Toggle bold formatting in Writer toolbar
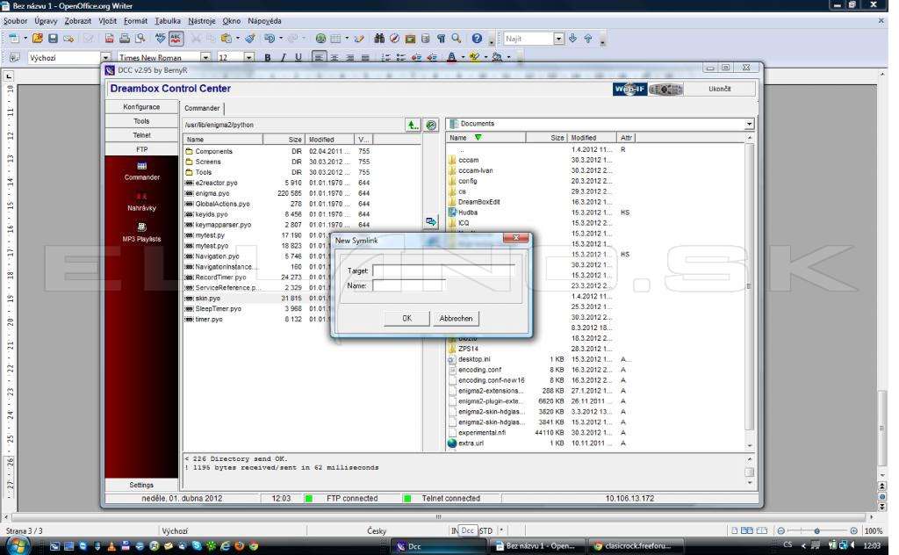The image size is (899, 555). coord(267,57)
